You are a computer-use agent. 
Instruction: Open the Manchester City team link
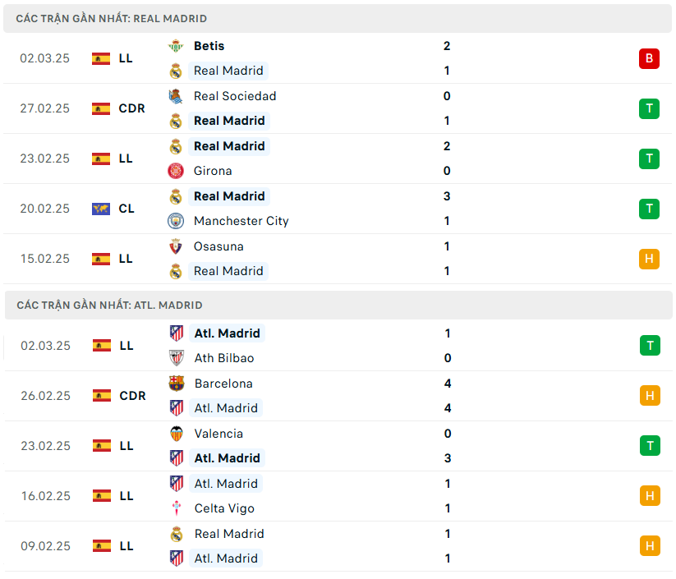click(x=241, y=221)
